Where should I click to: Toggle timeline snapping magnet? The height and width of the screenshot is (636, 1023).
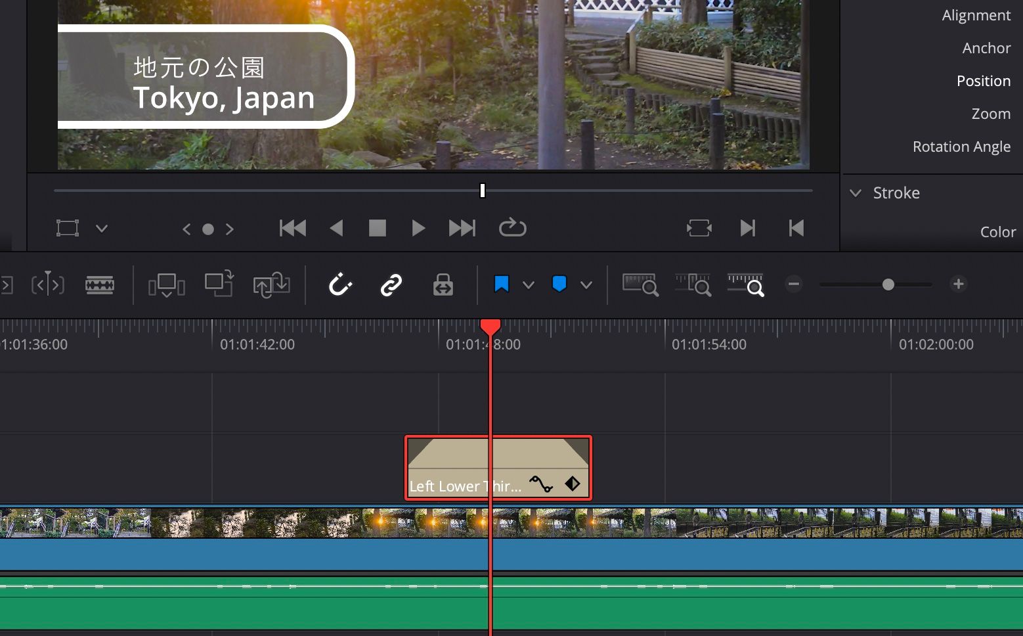point(340,285)
